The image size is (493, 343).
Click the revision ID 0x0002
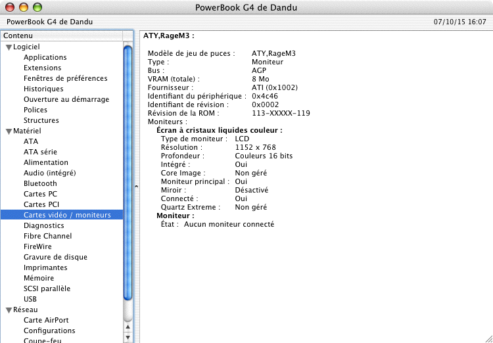[265, 104]
